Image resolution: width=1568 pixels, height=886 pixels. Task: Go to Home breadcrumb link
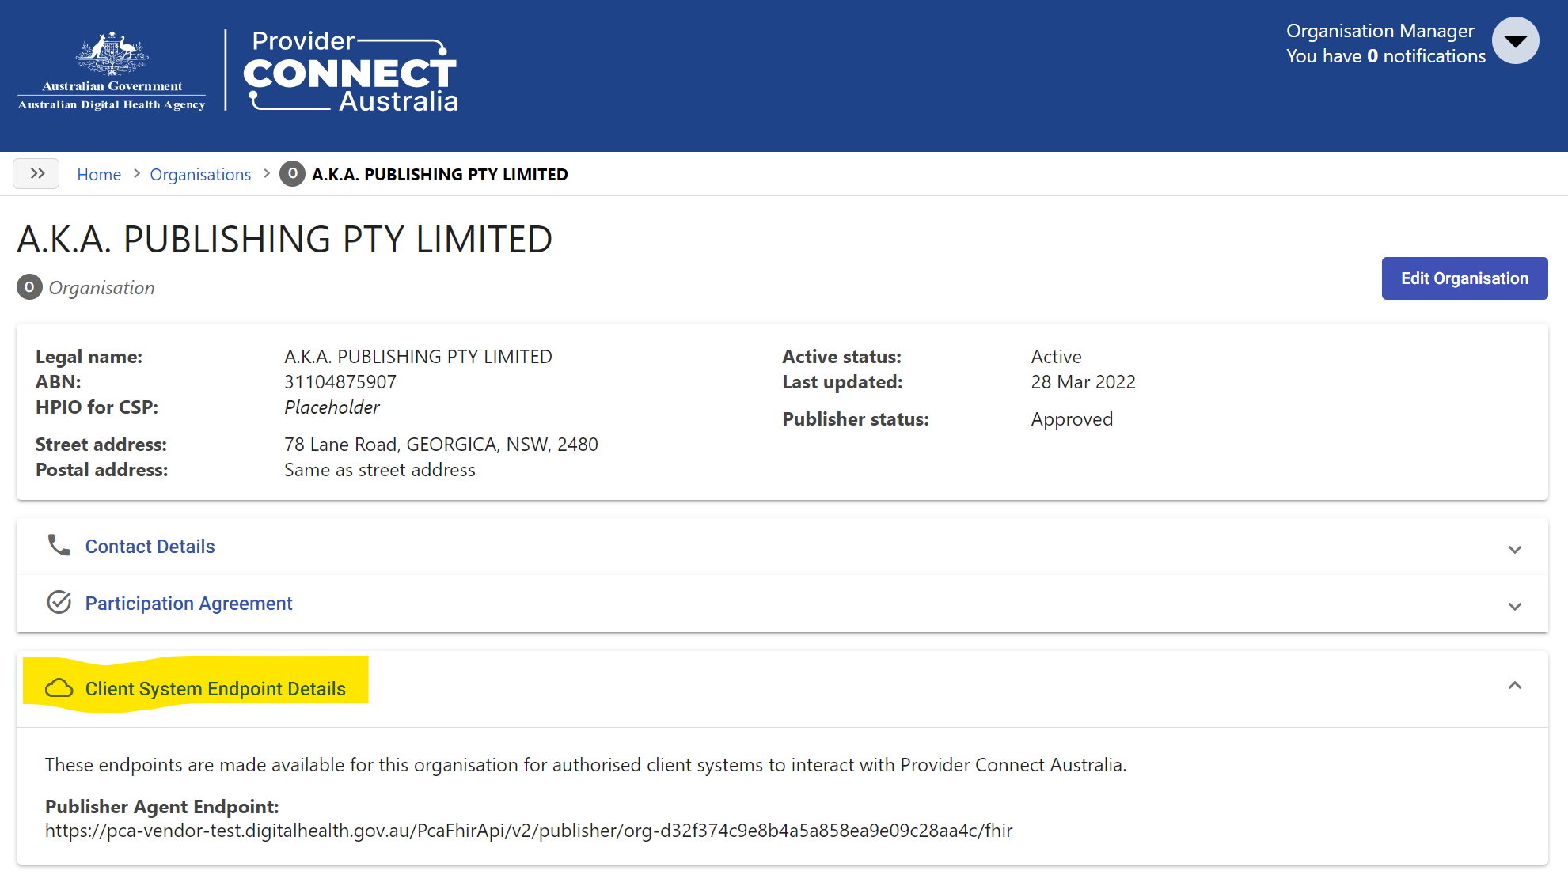point(99,174)
